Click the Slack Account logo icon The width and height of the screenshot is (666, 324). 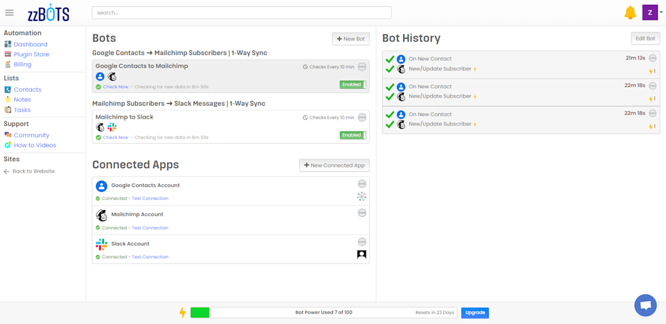point(101,244)
